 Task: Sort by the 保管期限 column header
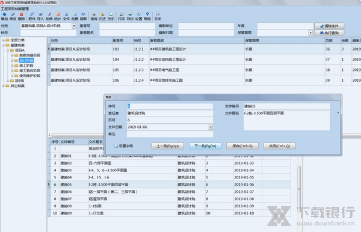pos(285,40)
